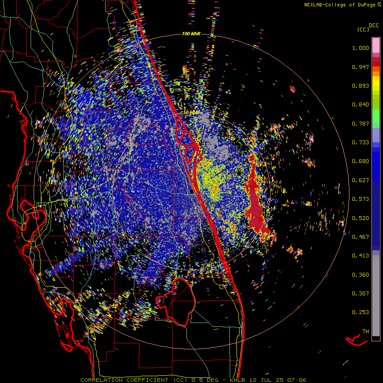Click the [CC] units label
383x383 pixels.
[363, 29]
